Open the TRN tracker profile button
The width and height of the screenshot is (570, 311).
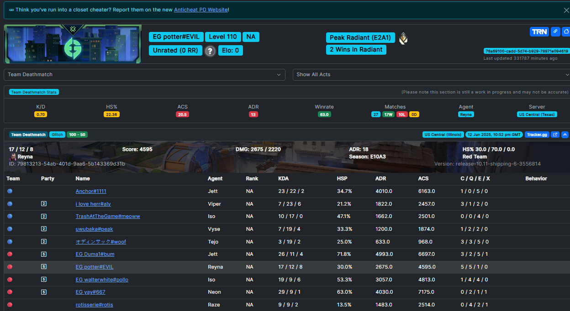tap(539, 32)
